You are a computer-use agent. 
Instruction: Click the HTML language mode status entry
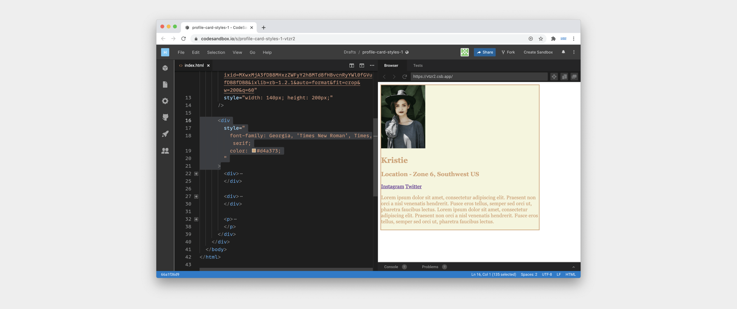tap(570, 274)
